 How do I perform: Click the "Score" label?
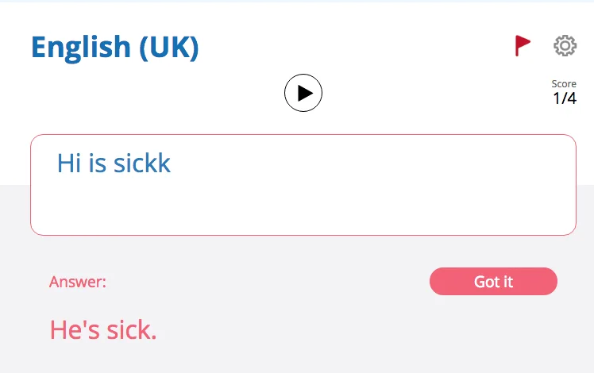coord(564,84)
